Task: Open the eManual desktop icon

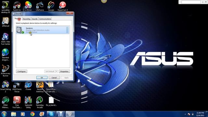Action: tap(6, 22)
